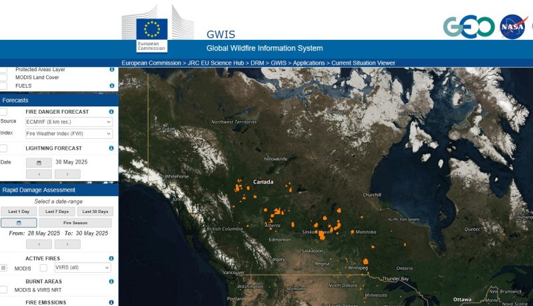Open forecast Date calendar picker
The height and width of the screenshot is (306, 533).
[x=39, y=163]
